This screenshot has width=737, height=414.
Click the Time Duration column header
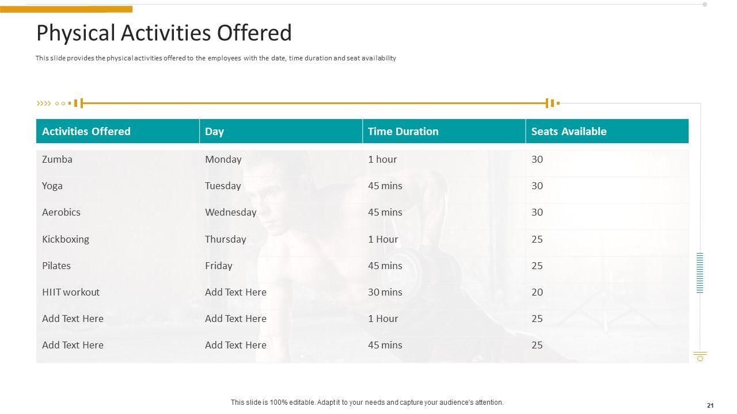pyautogui.click(x=403, y=132)
